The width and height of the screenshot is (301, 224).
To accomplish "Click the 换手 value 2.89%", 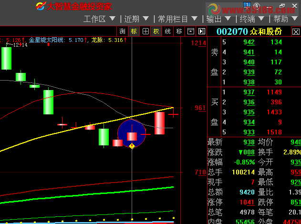I will [x=292, y=153].
